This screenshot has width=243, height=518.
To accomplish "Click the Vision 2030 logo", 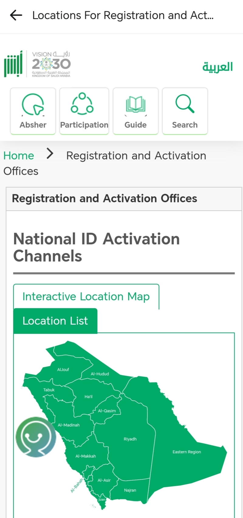I will pos(51,64).
